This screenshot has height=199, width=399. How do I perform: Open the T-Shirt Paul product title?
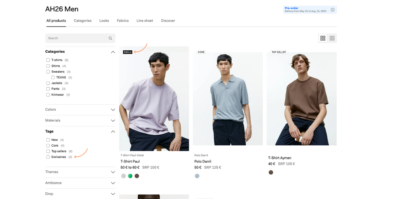[x=130, y=162]
